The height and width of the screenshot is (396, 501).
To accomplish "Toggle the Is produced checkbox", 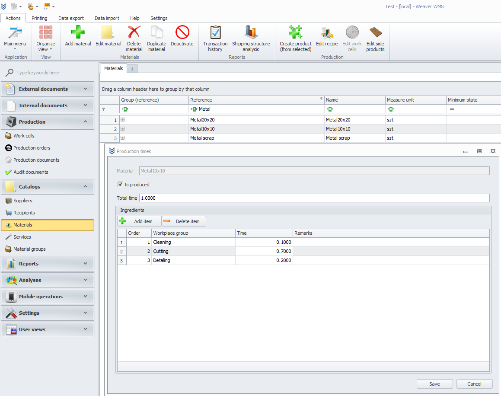I will pos(121,185).
